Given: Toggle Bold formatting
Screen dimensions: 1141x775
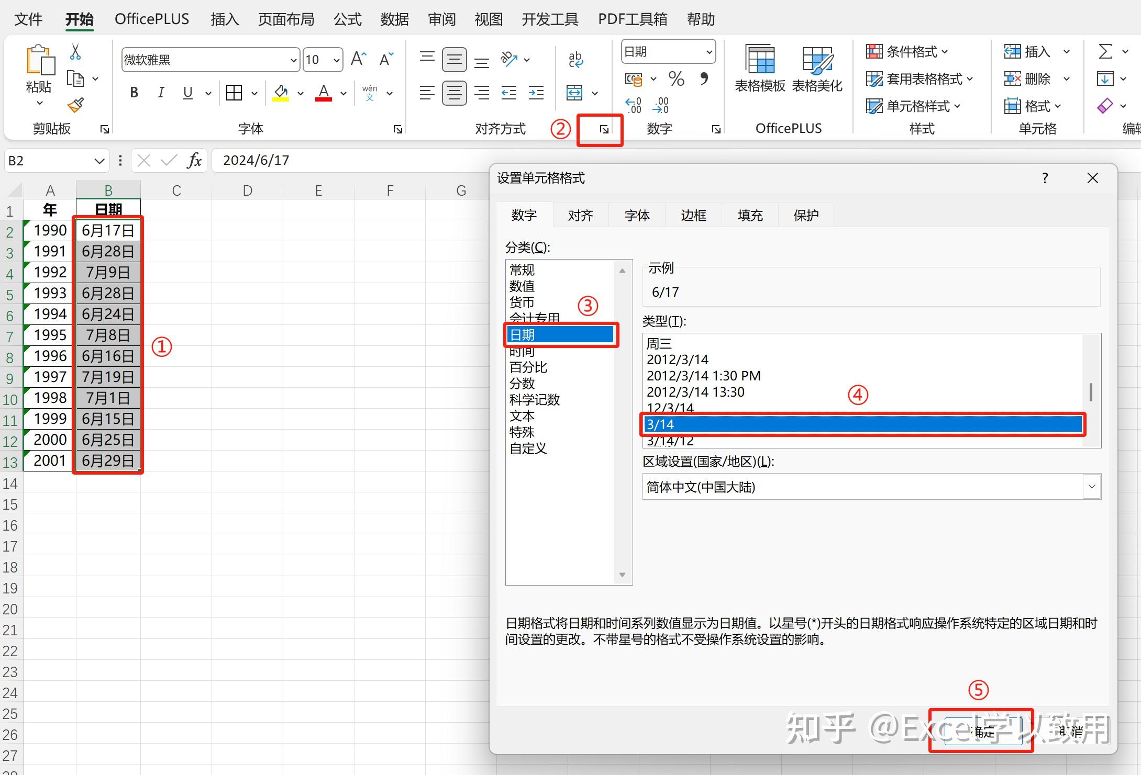Looking at the screenshot, I should pos(134,93).
